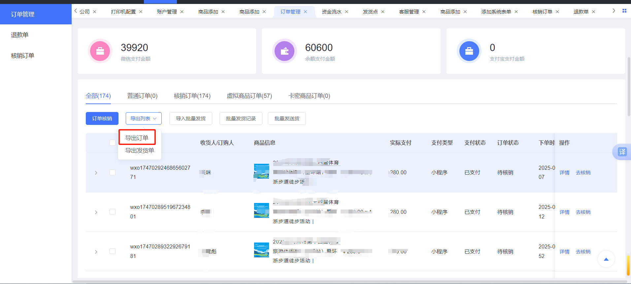Click product thumbnail of order wxo1747028932292679181
This screenshot has width=631, height=284.
pyautogui.click(x=261, y=250)
